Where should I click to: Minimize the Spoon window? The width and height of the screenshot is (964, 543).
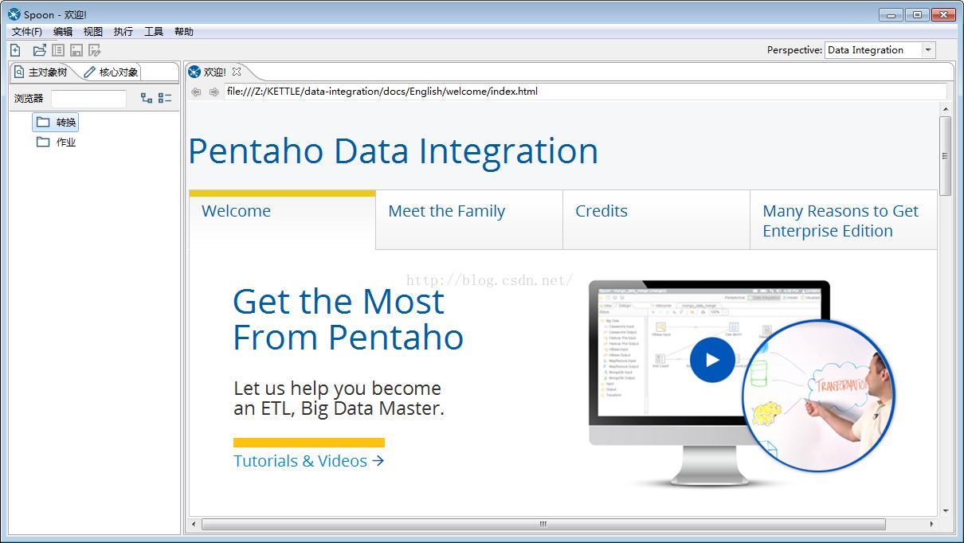tap(891, 14)
